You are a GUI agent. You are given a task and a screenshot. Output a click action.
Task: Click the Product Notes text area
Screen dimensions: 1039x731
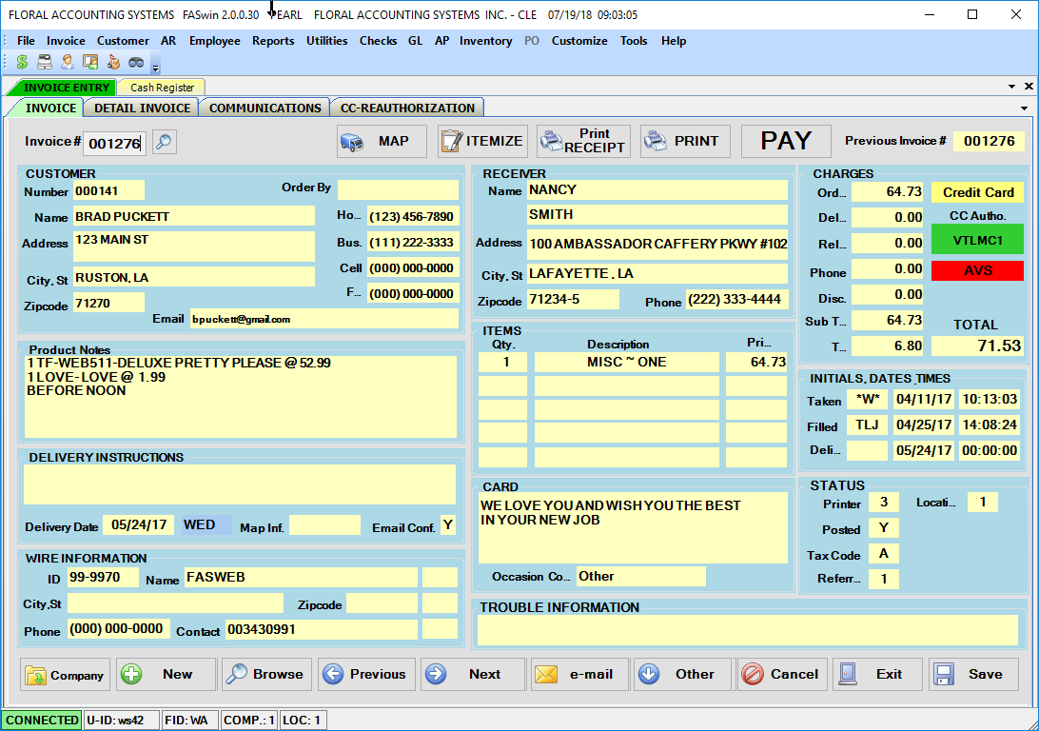(x=241, y=397)
